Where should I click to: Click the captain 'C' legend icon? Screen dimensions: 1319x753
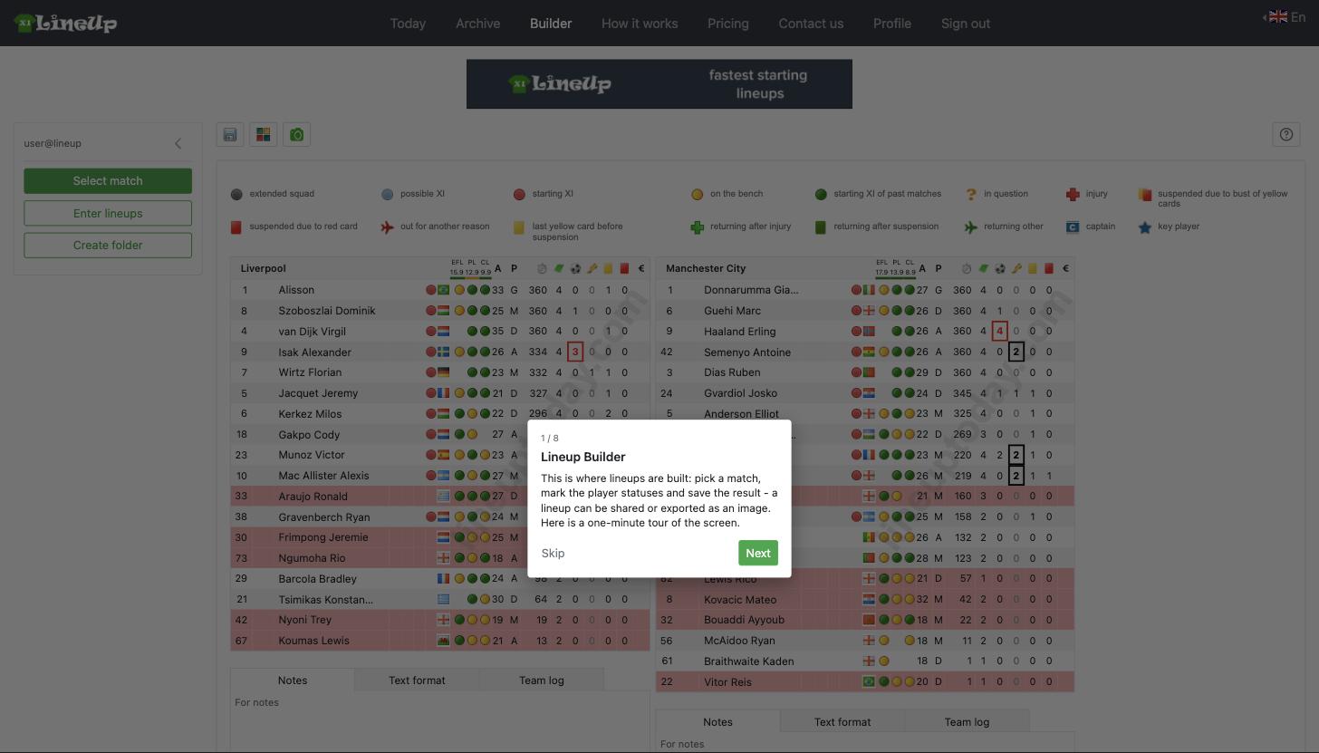[1073, 227]
